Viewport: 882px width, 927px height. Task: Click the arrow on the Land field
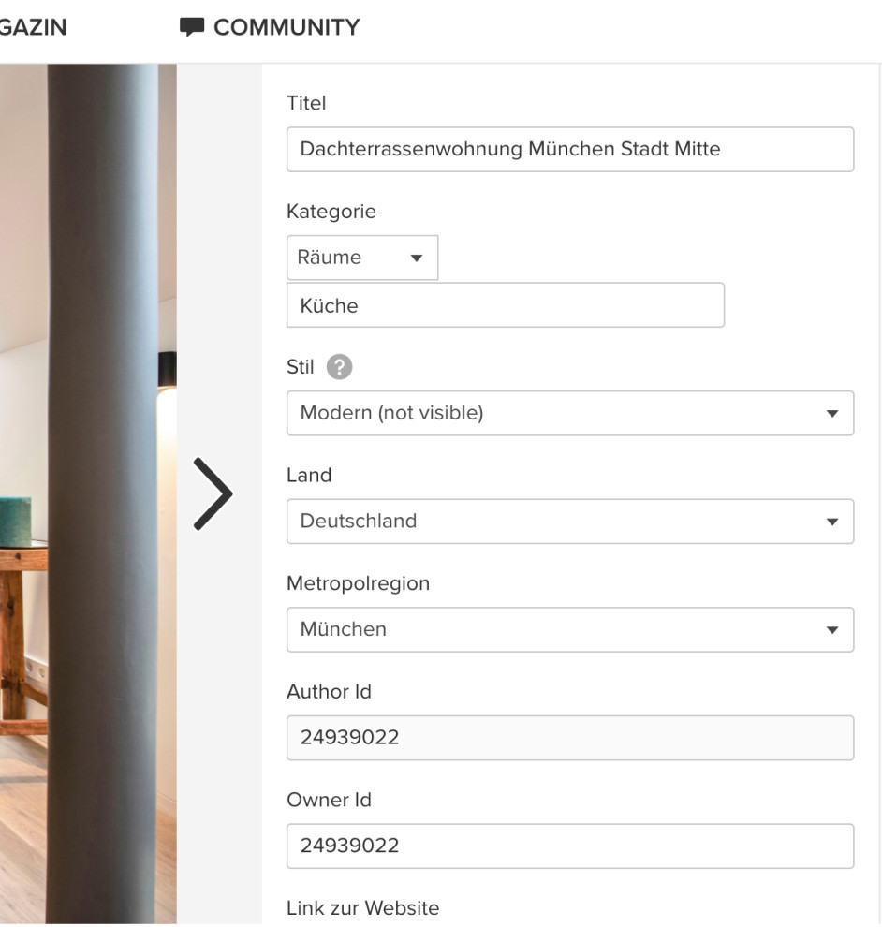click(831, 522)
